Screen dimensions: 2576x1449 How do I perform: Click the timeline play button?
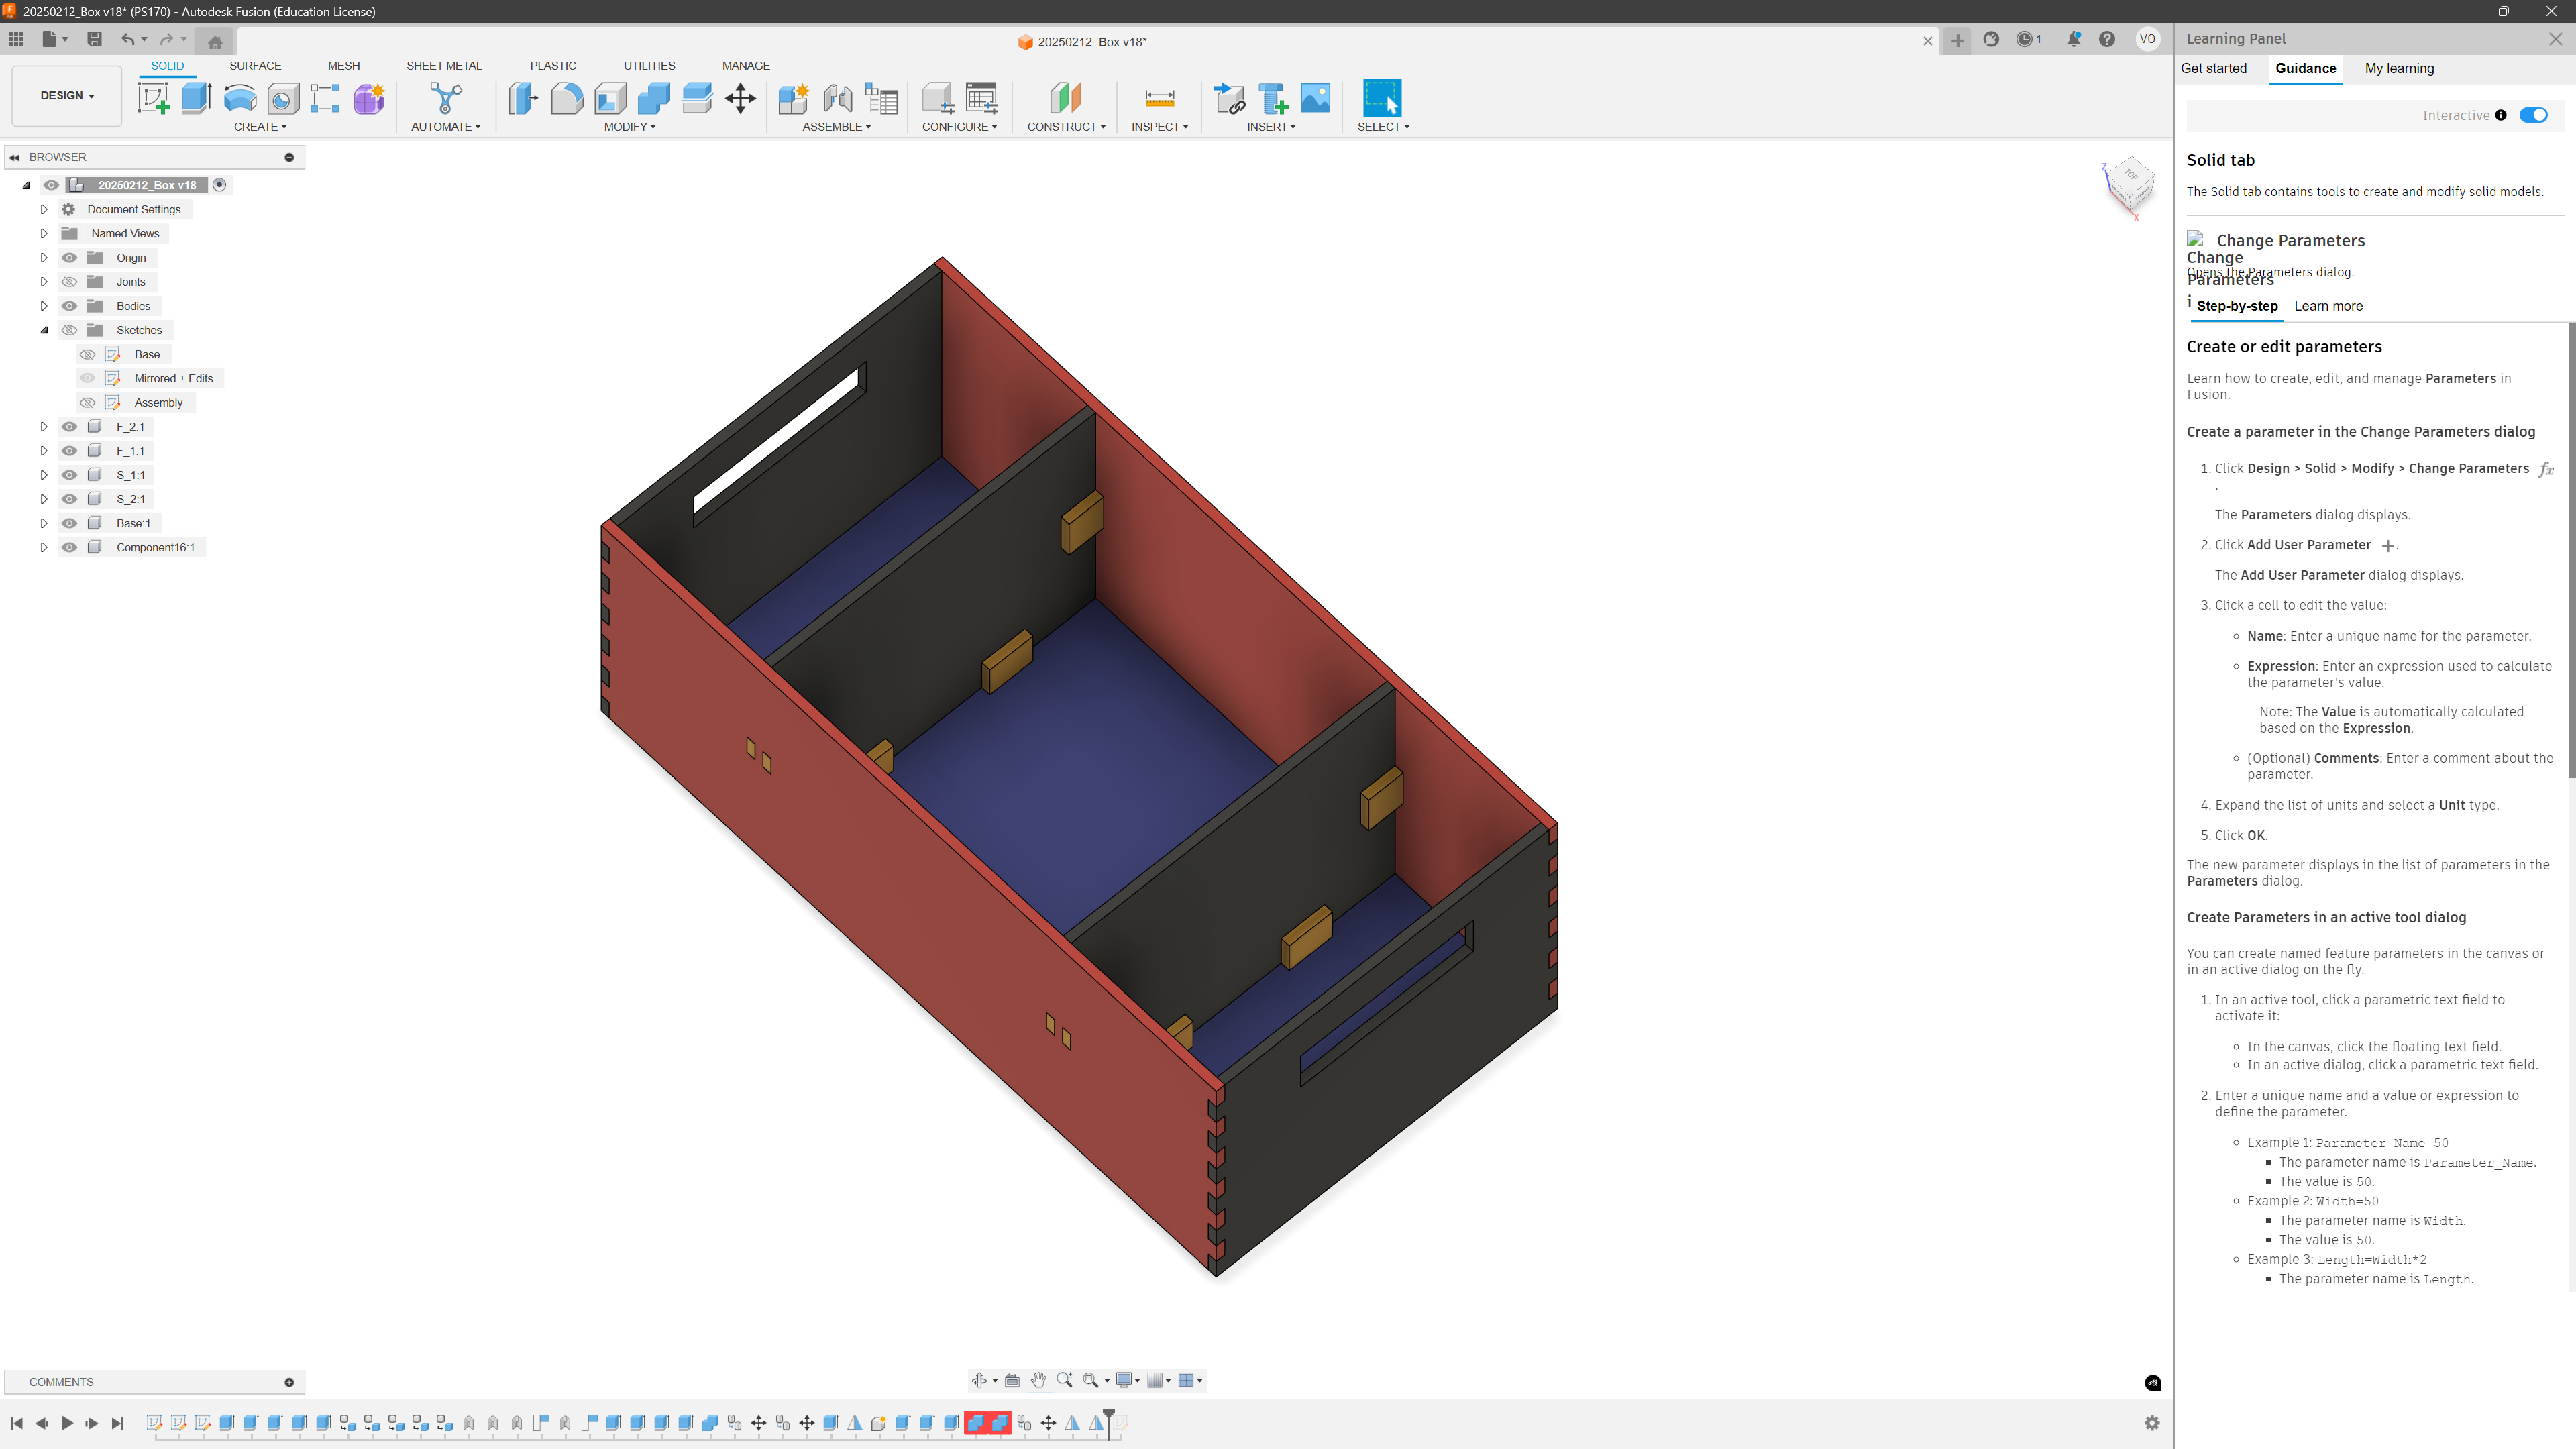(x=67, y=1423)
